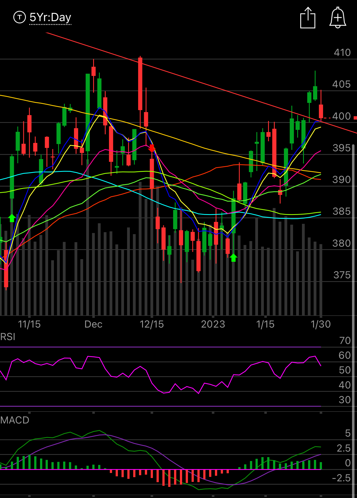This screenshot has width=357, height=498.
Task: Tap the 395 price axis label
Action: point(342,148)
